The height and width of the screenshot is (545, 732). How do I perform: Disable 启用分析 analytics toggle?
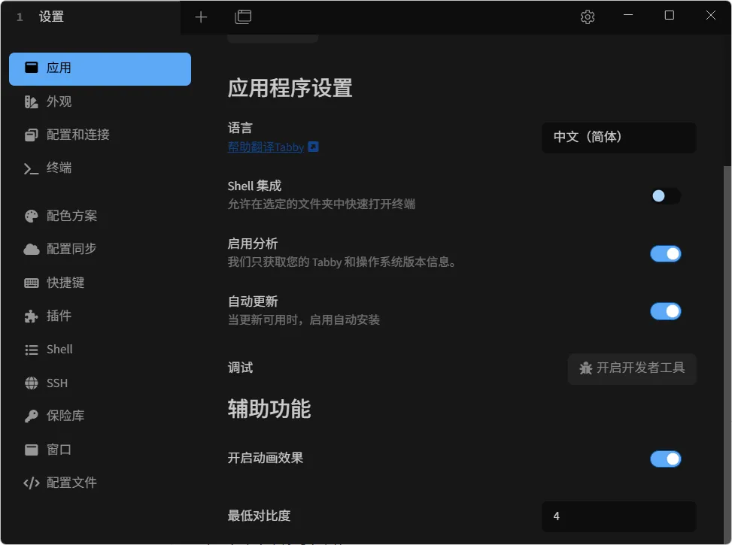tap(665, 253)
